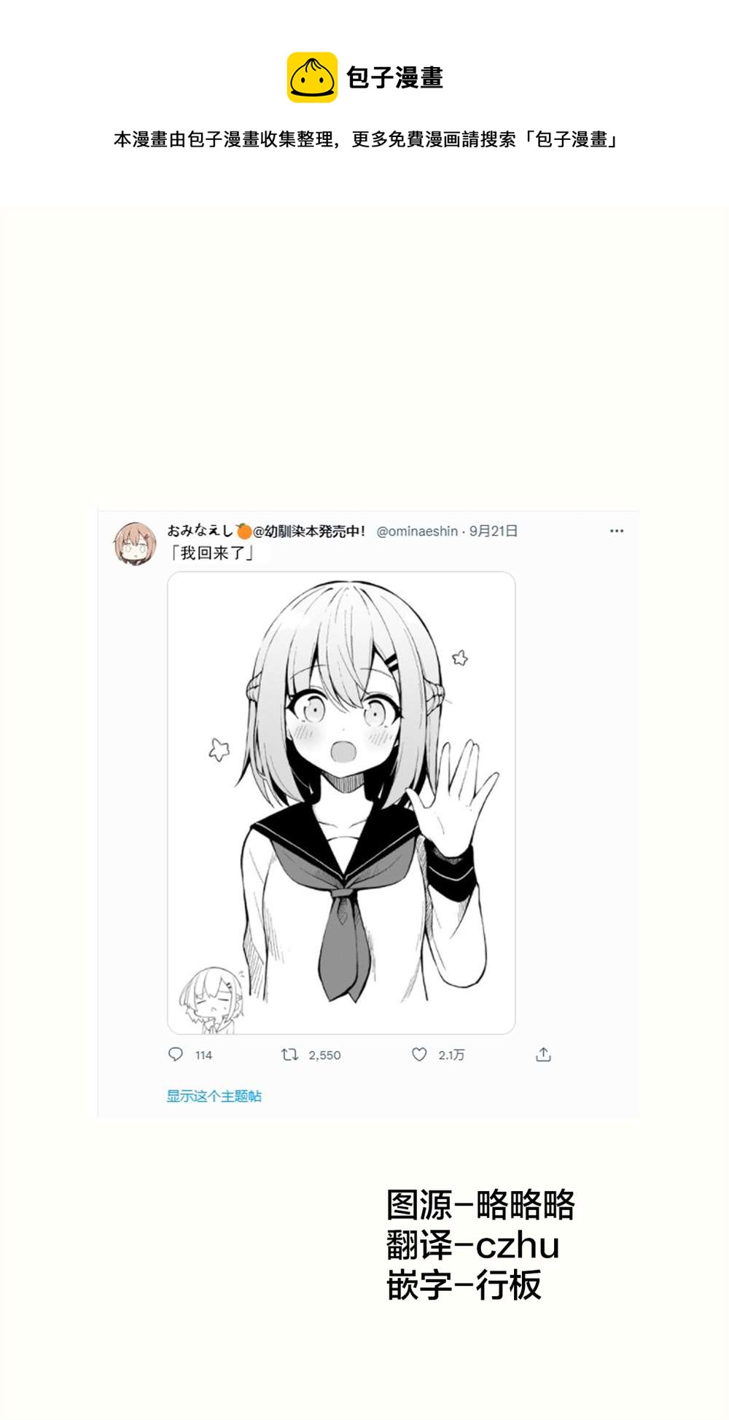Open the @ominaeshin handle link
729x1420 pixels.
[x=417, y=531]
